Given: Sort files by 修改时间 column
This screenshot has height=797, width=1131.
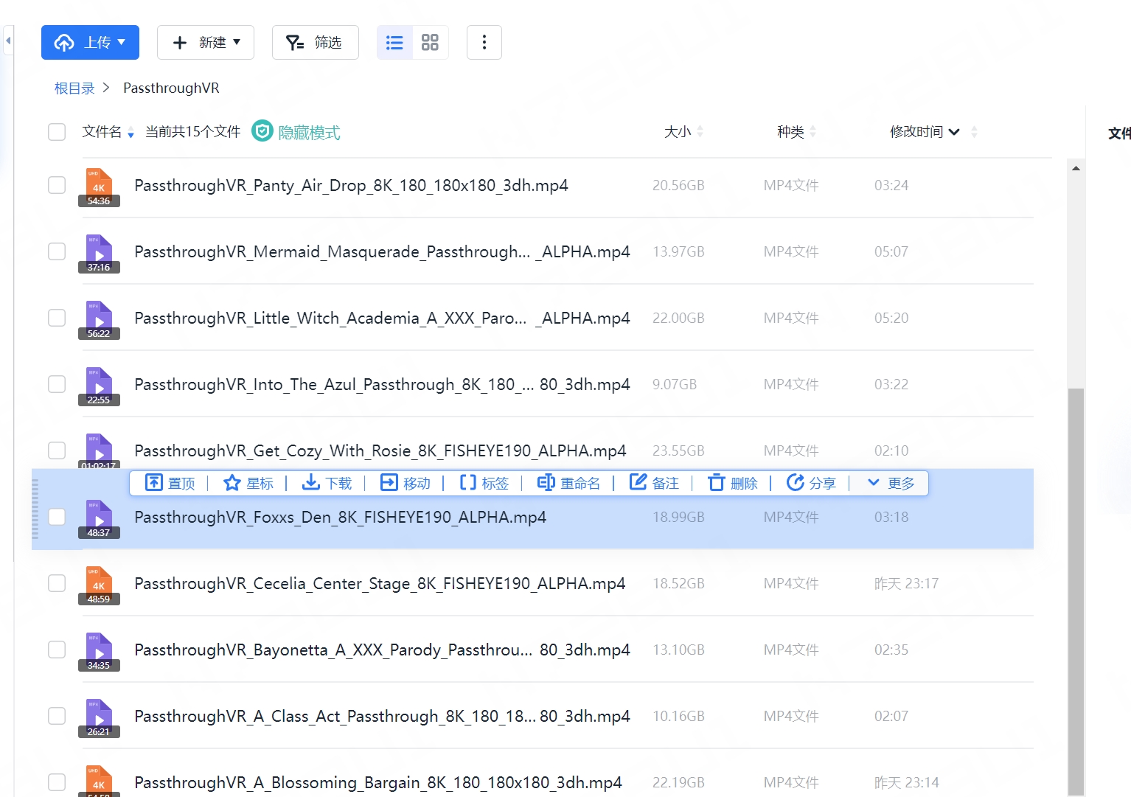Looking at the screenshot, I should (916, 132).
